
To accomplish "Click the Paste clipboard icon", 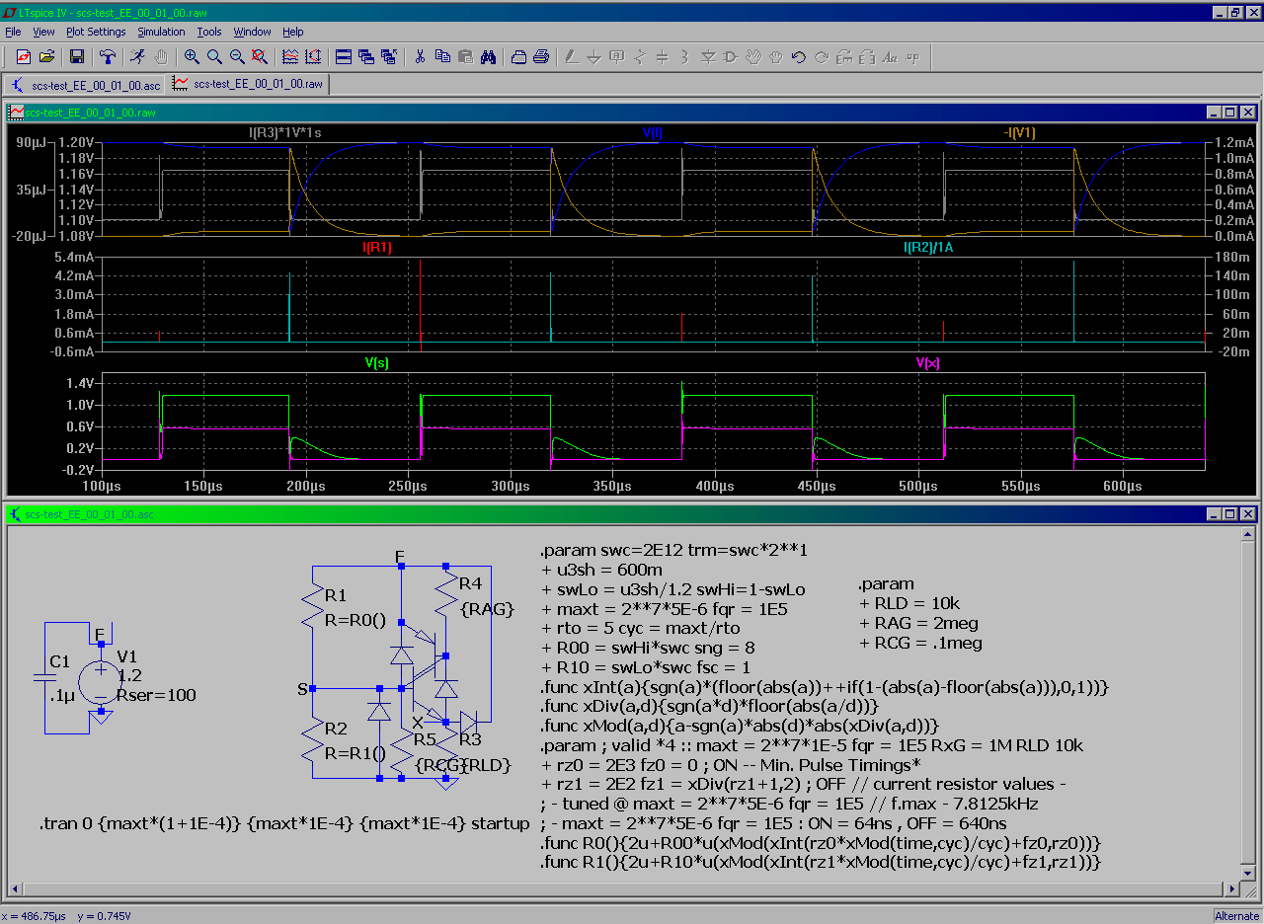I will tap(465, 57).
